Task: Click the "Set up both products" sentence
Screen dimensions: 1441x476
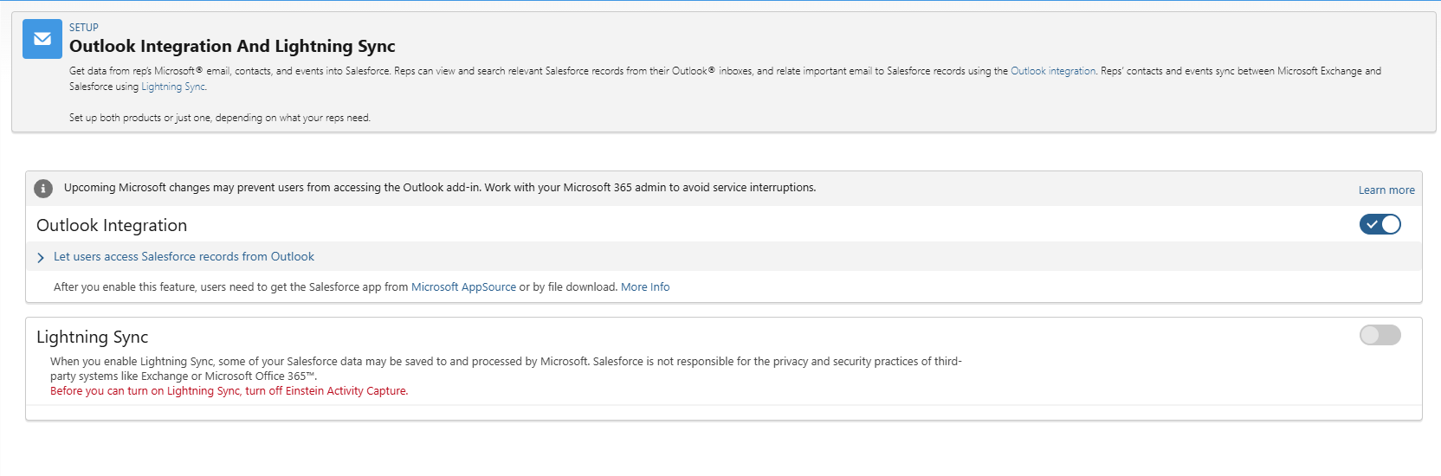Action: 220,118
